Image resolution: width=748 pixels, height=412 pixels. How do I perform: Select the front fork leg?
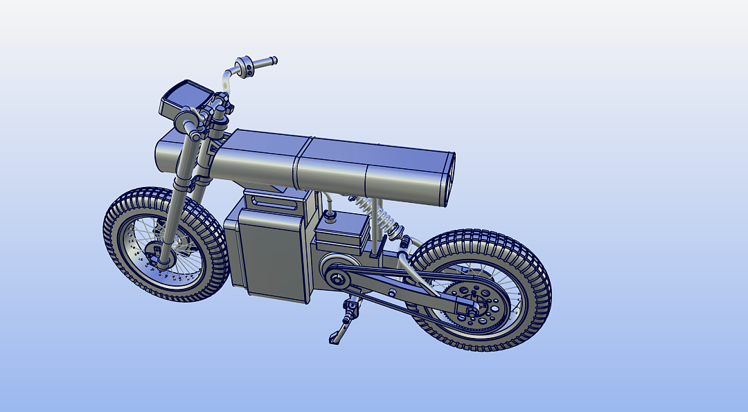177,200
